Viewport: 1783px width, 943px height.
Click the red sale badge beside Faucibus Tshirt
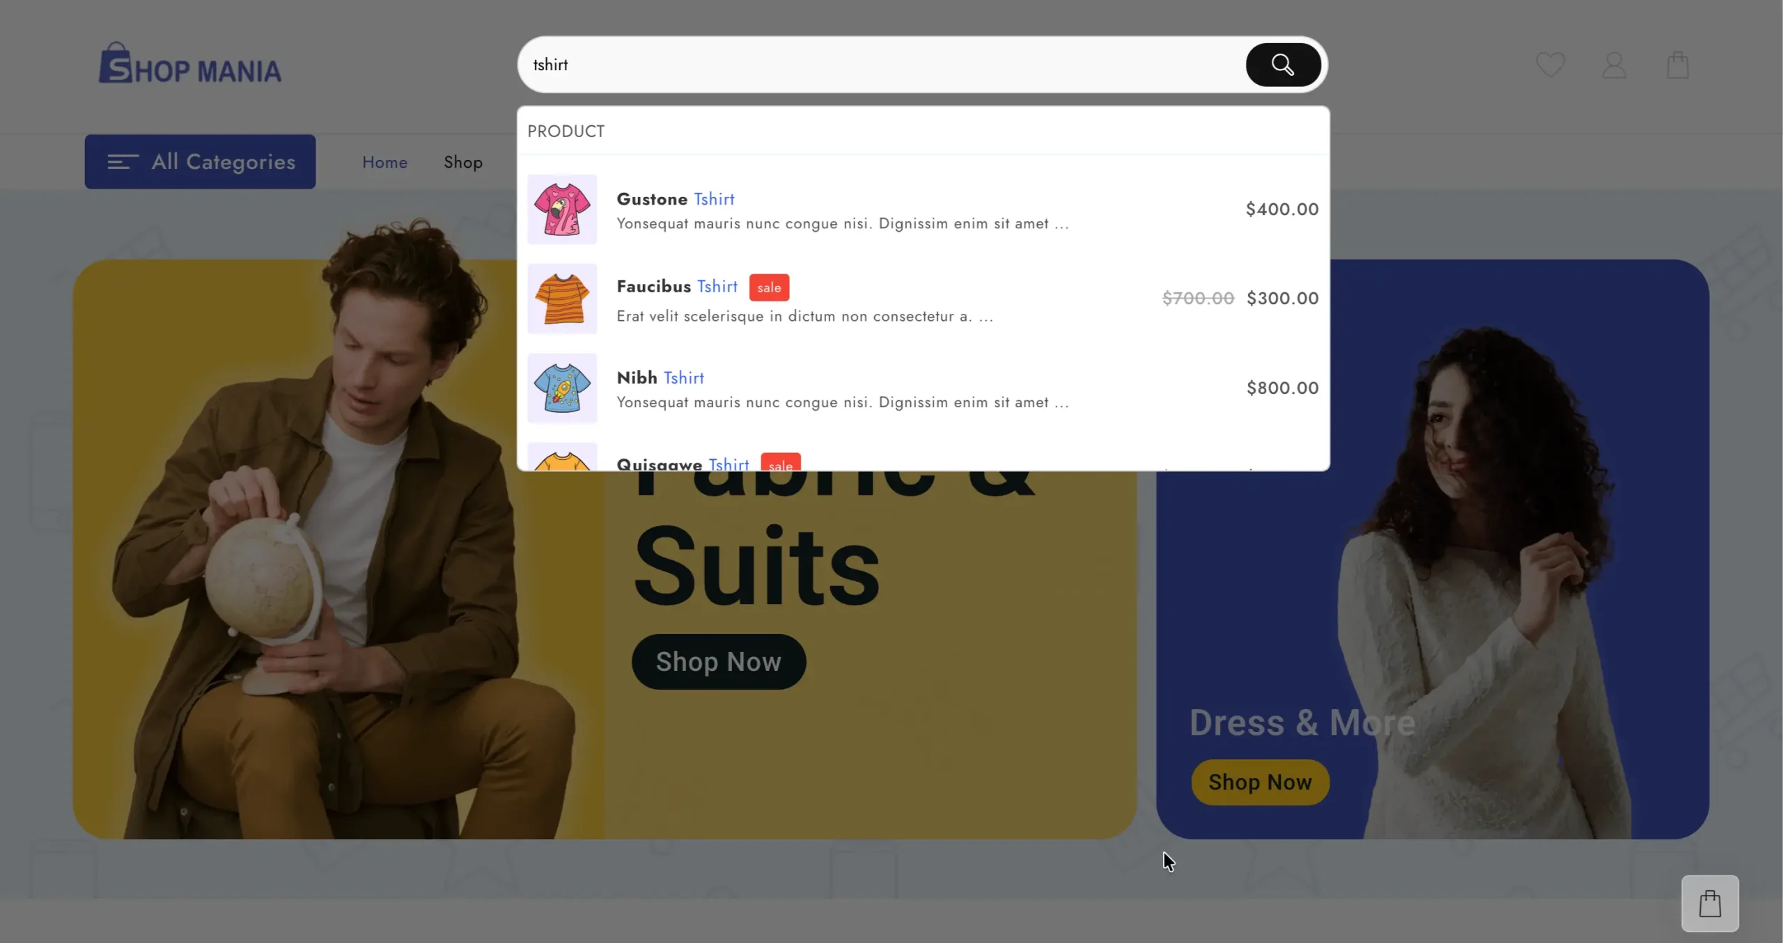click(769, 287)
